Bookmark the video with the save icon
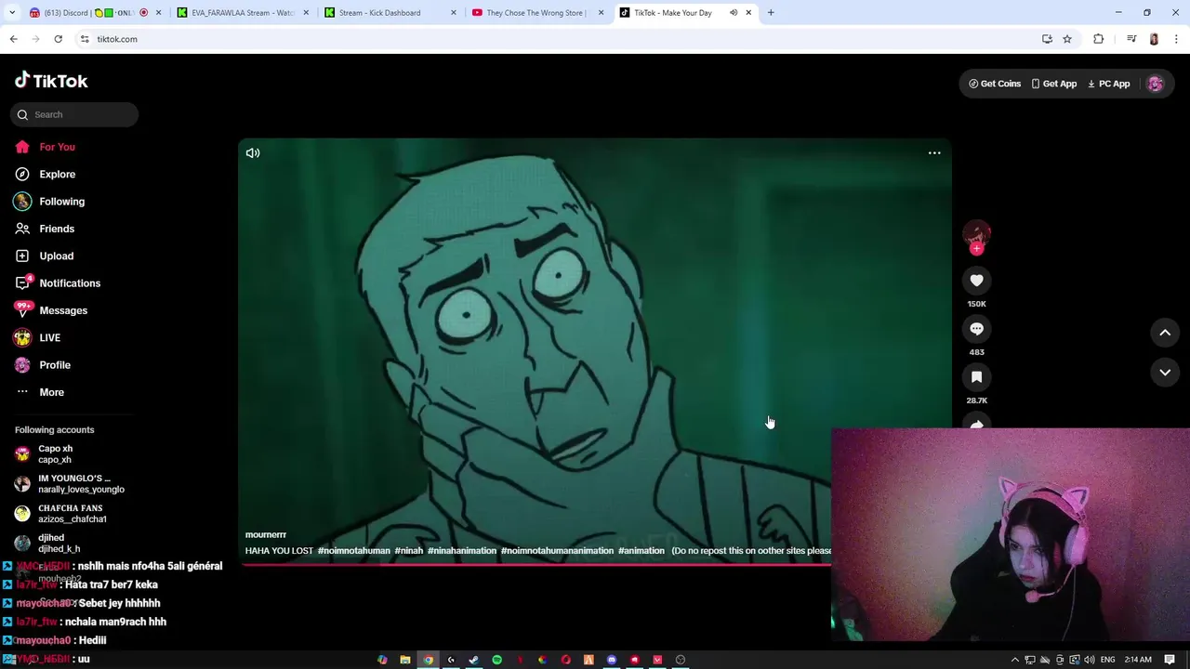The image size is (1190, 669). click(x=976, y=377)
